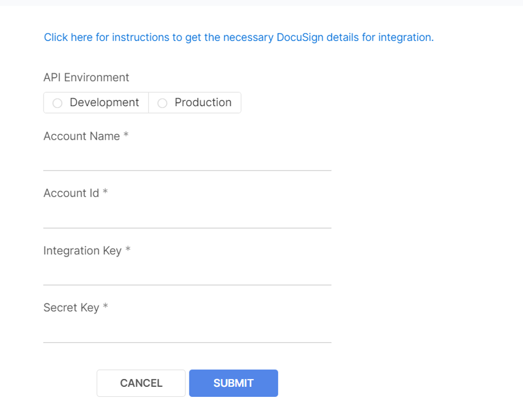
Task: Click the API Environment label
Action: point(86,77)
